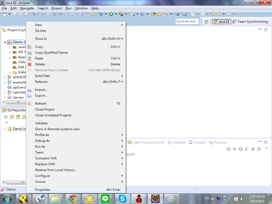Click the Open Type folder icon

coord(154,14)
